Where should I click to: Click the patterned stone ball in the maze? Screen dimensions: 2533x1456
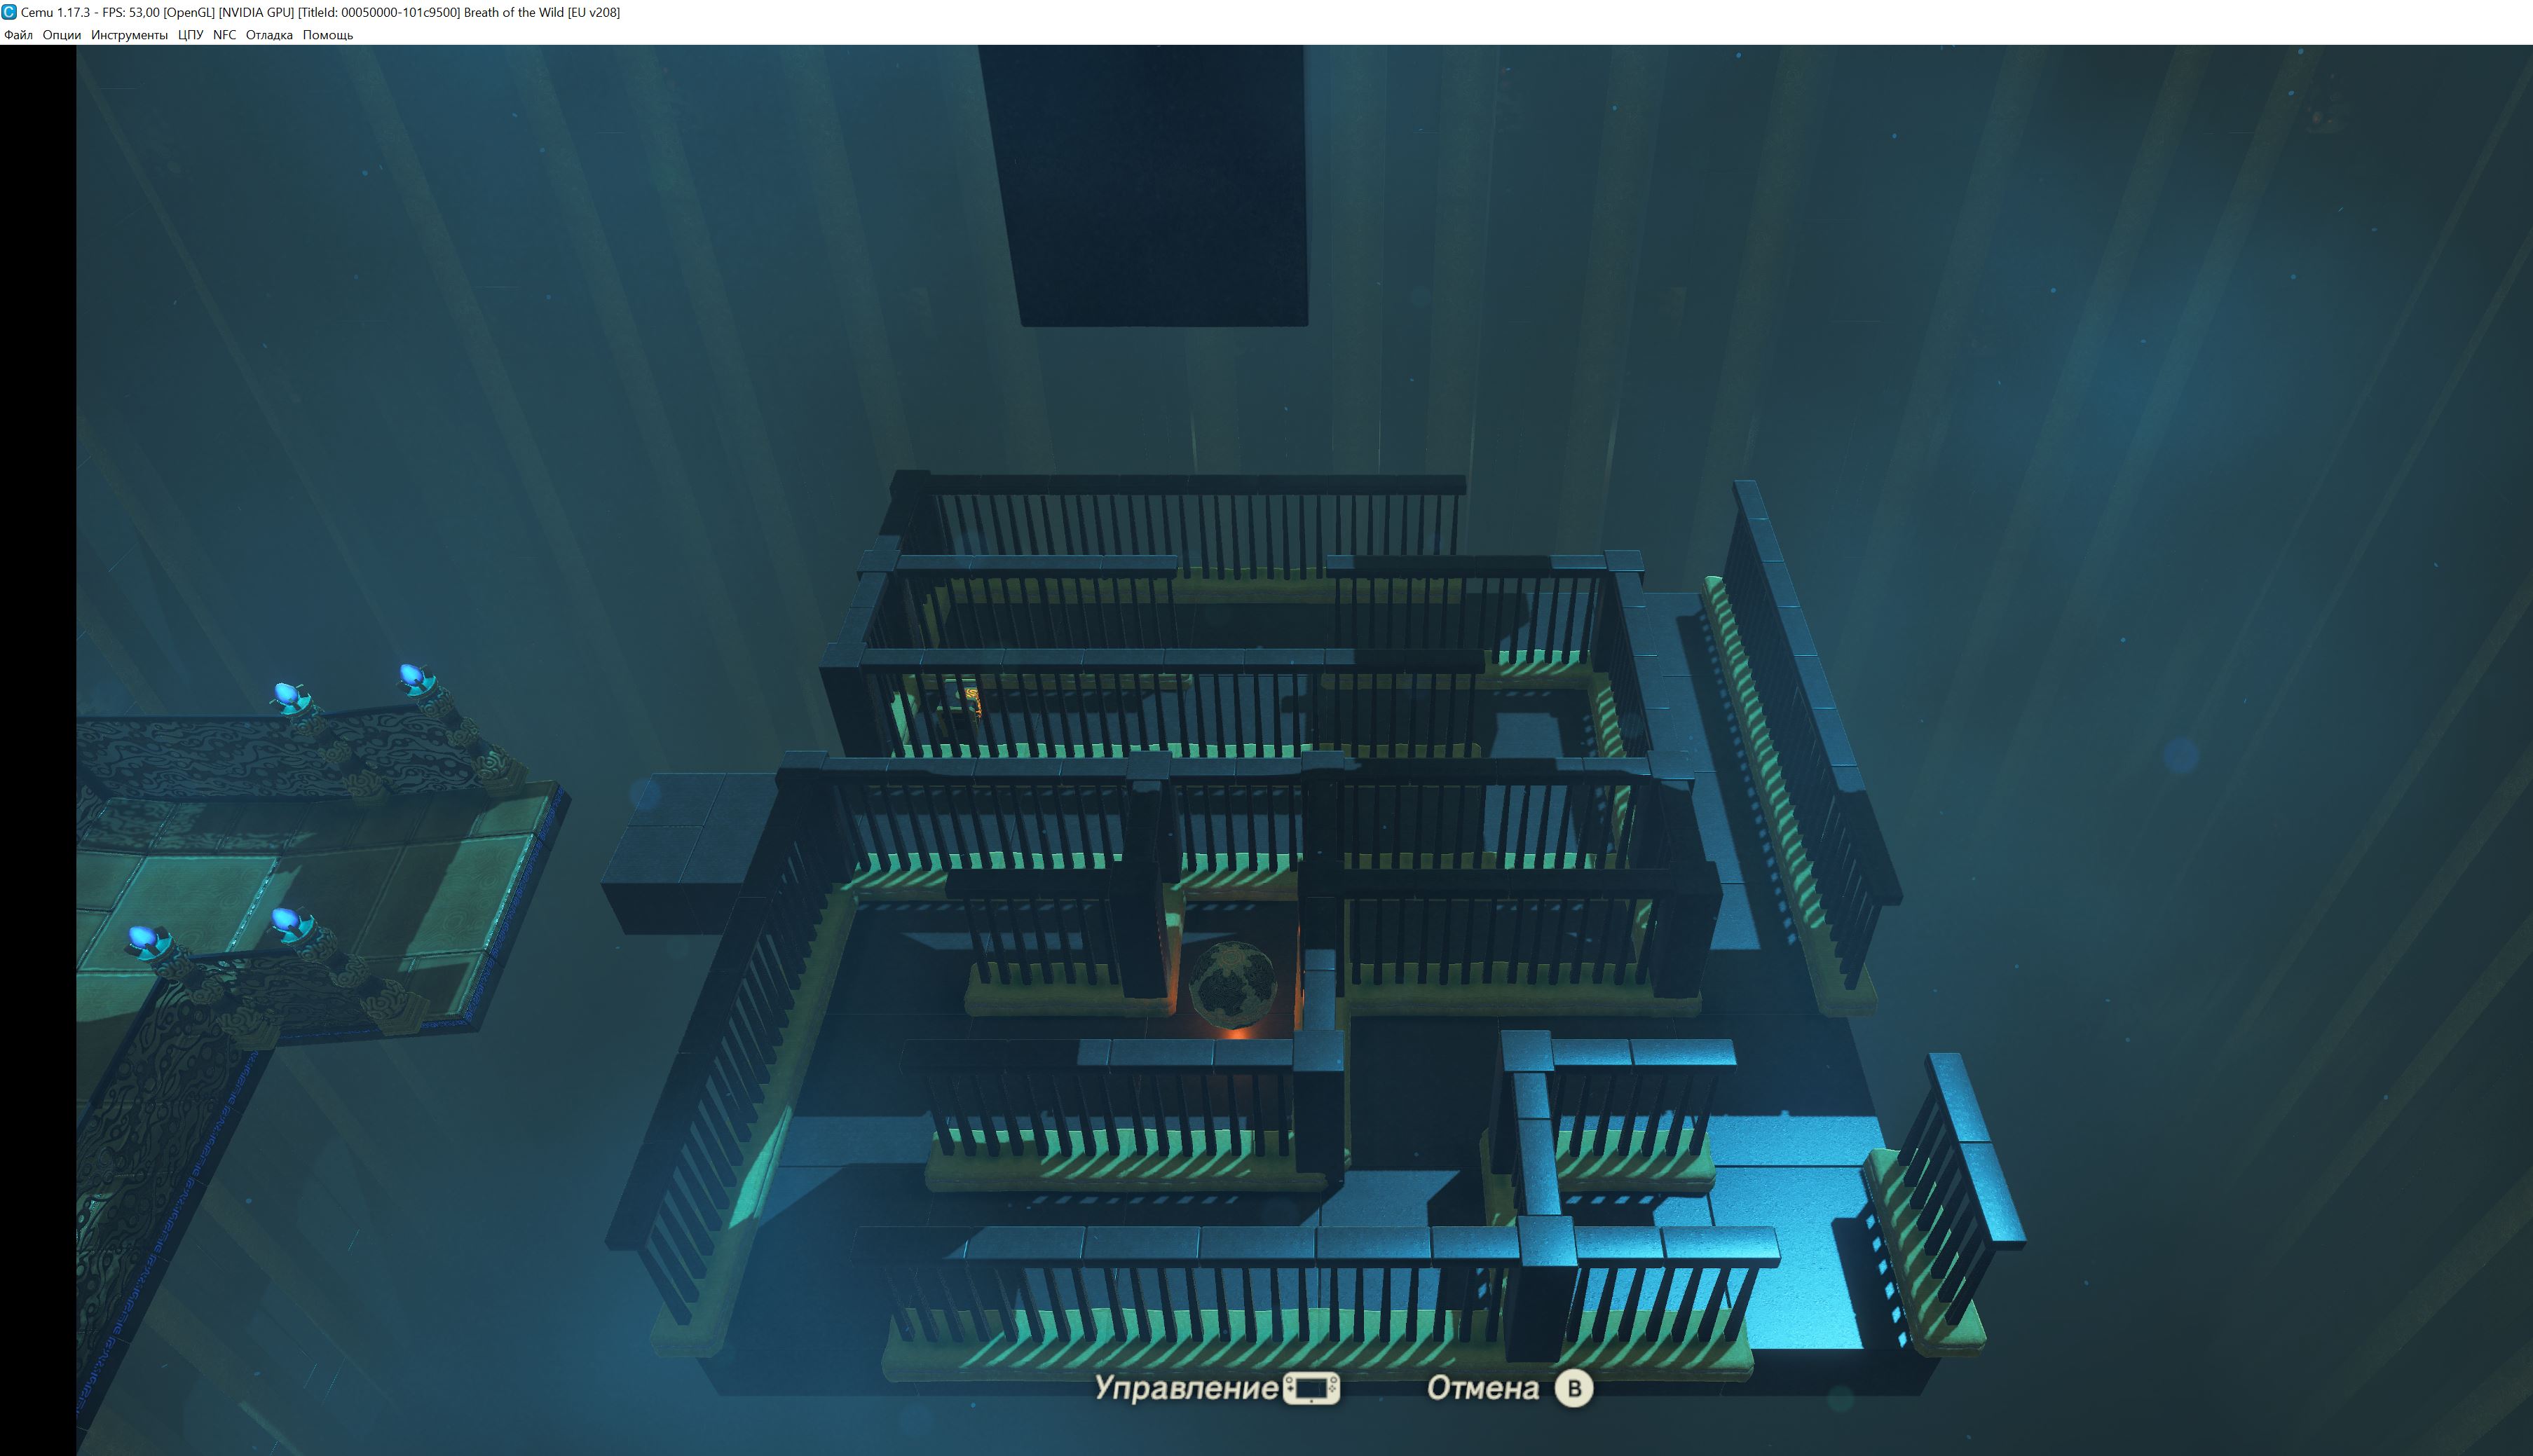pyautogui.click(x=1232, y=984)
